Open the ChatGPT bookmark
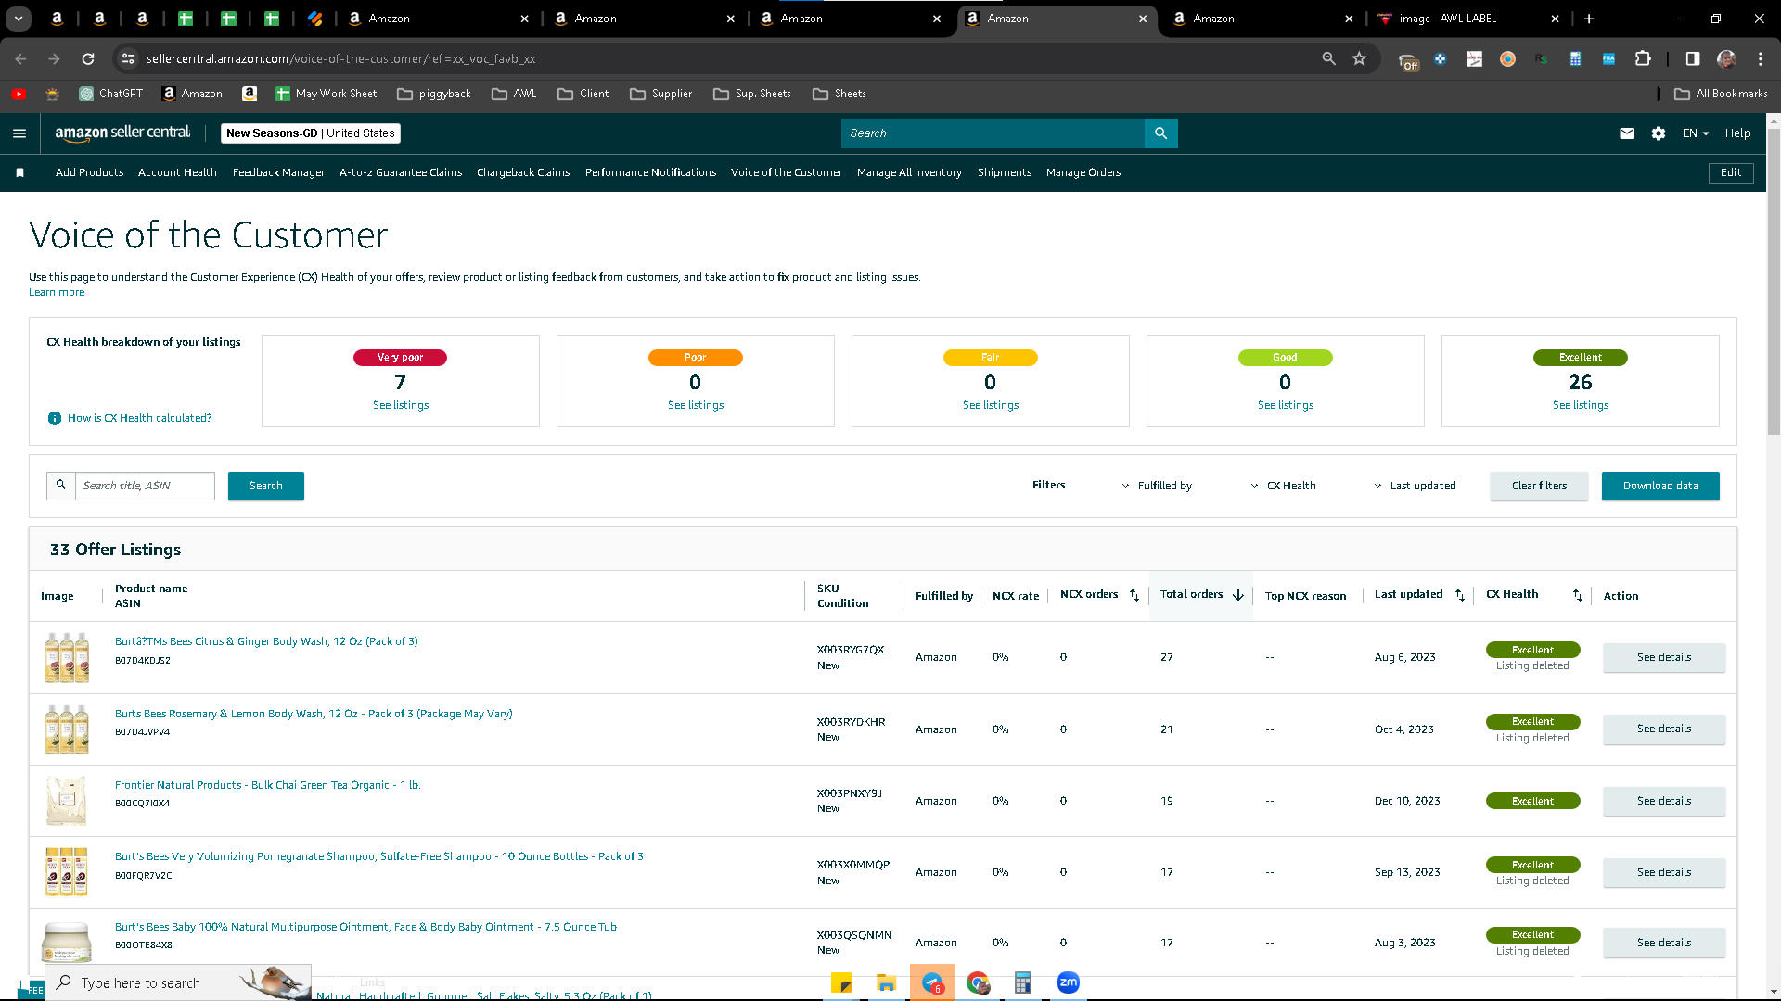 [111, 94]
